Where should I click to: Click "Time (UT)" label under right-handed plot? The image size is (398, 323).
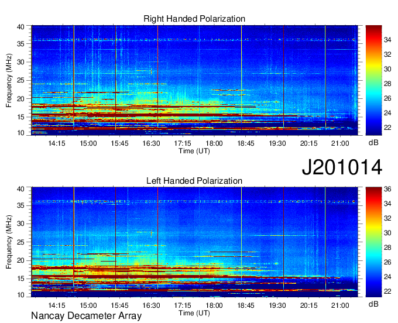(x=194, y=151)
